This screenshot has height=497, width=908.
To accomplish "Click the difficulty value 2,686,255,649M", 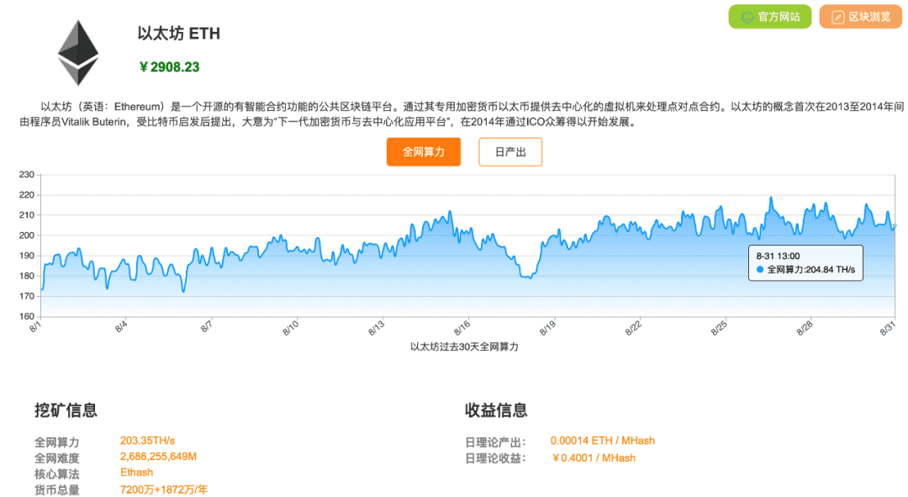I will (x=159, y=457).
